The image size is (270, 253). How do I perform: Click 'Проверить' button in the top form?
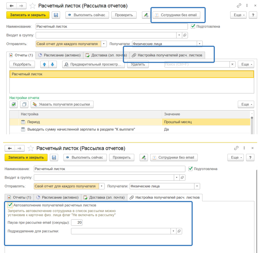click(124, 15)
